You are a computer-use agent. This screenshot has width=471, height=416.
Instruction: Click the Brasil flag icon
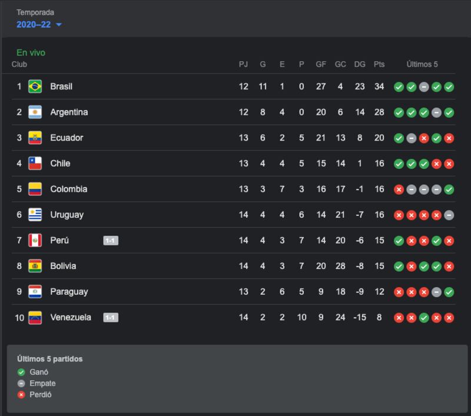tap(35, 86)
